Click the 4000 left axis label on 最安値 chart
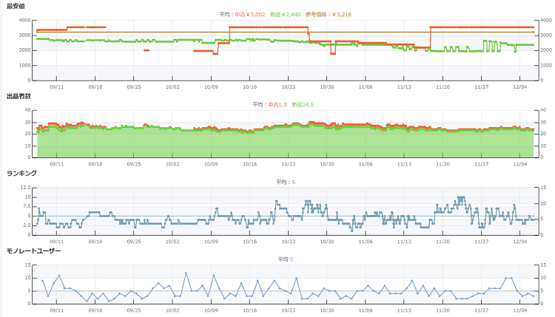The height and width of the screenshot is (317, 555). 24,21
